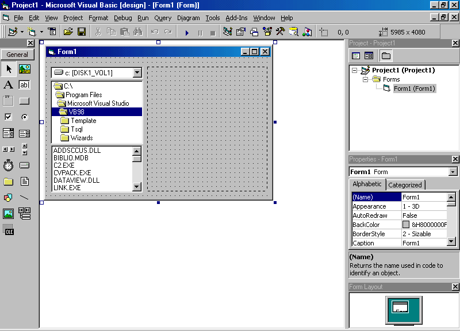Screen dimensions: 460x331
Task: Select the Frame control tool
Action: (9, 101)
